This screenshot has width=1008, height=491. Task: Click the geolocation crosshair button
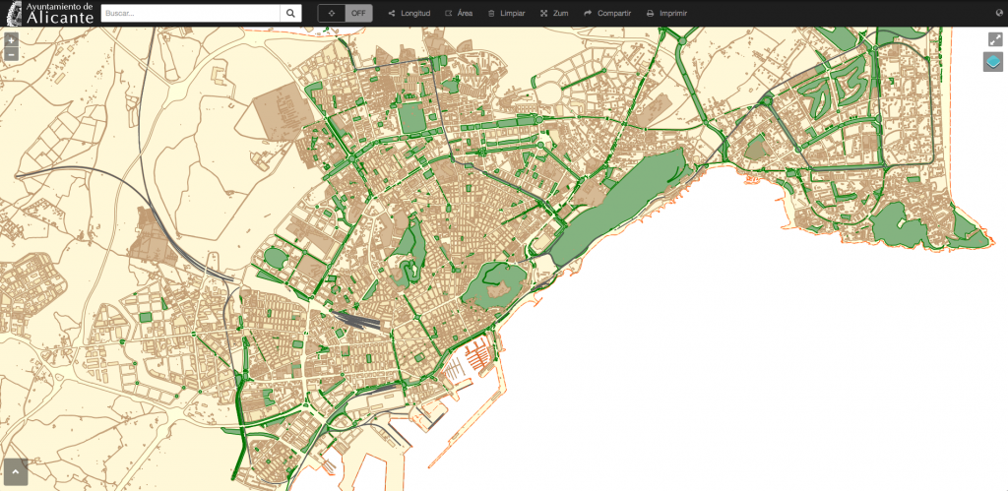332,14
